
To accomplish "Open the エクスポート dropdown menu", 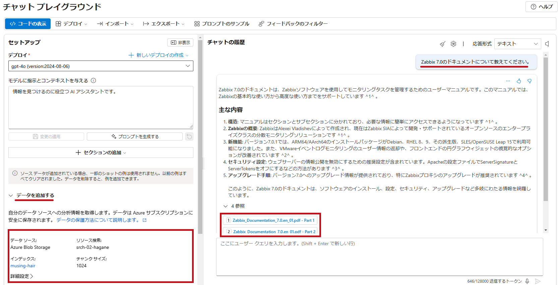I will point(164,24).
